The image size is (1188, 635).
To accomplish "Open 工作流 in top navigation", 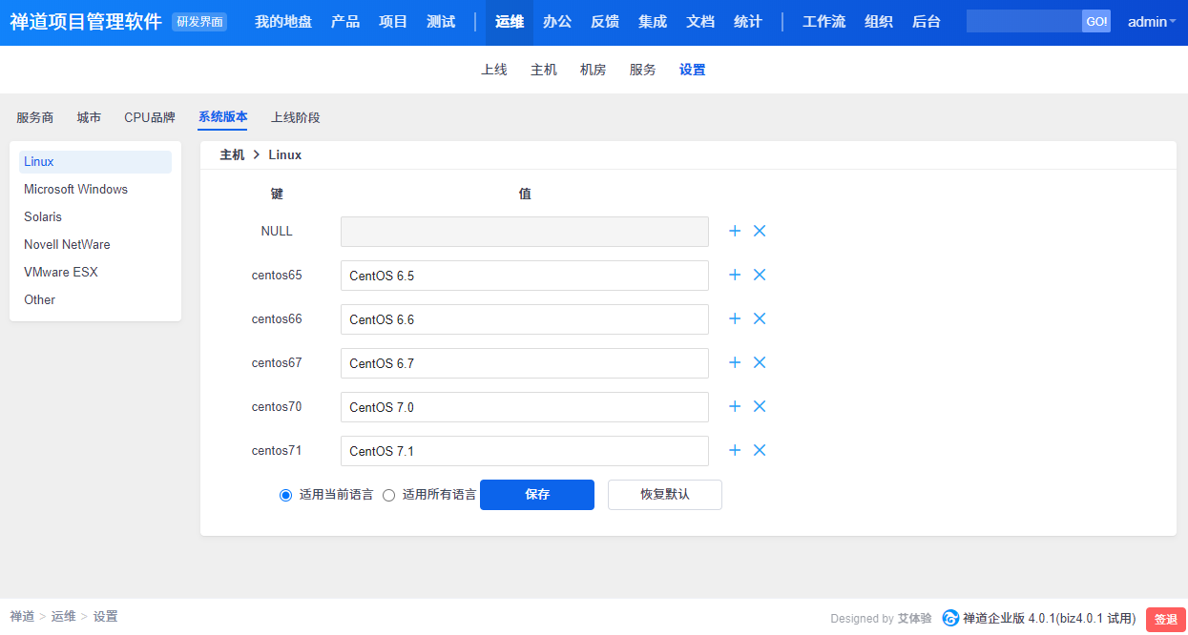I will pyautogui.click(x=823, y=22).
